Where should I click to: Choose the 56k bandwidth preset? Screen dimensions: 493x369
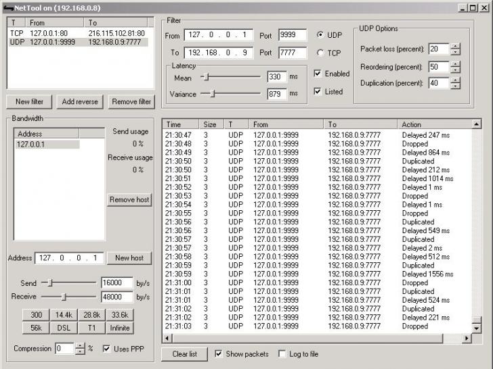36,328
